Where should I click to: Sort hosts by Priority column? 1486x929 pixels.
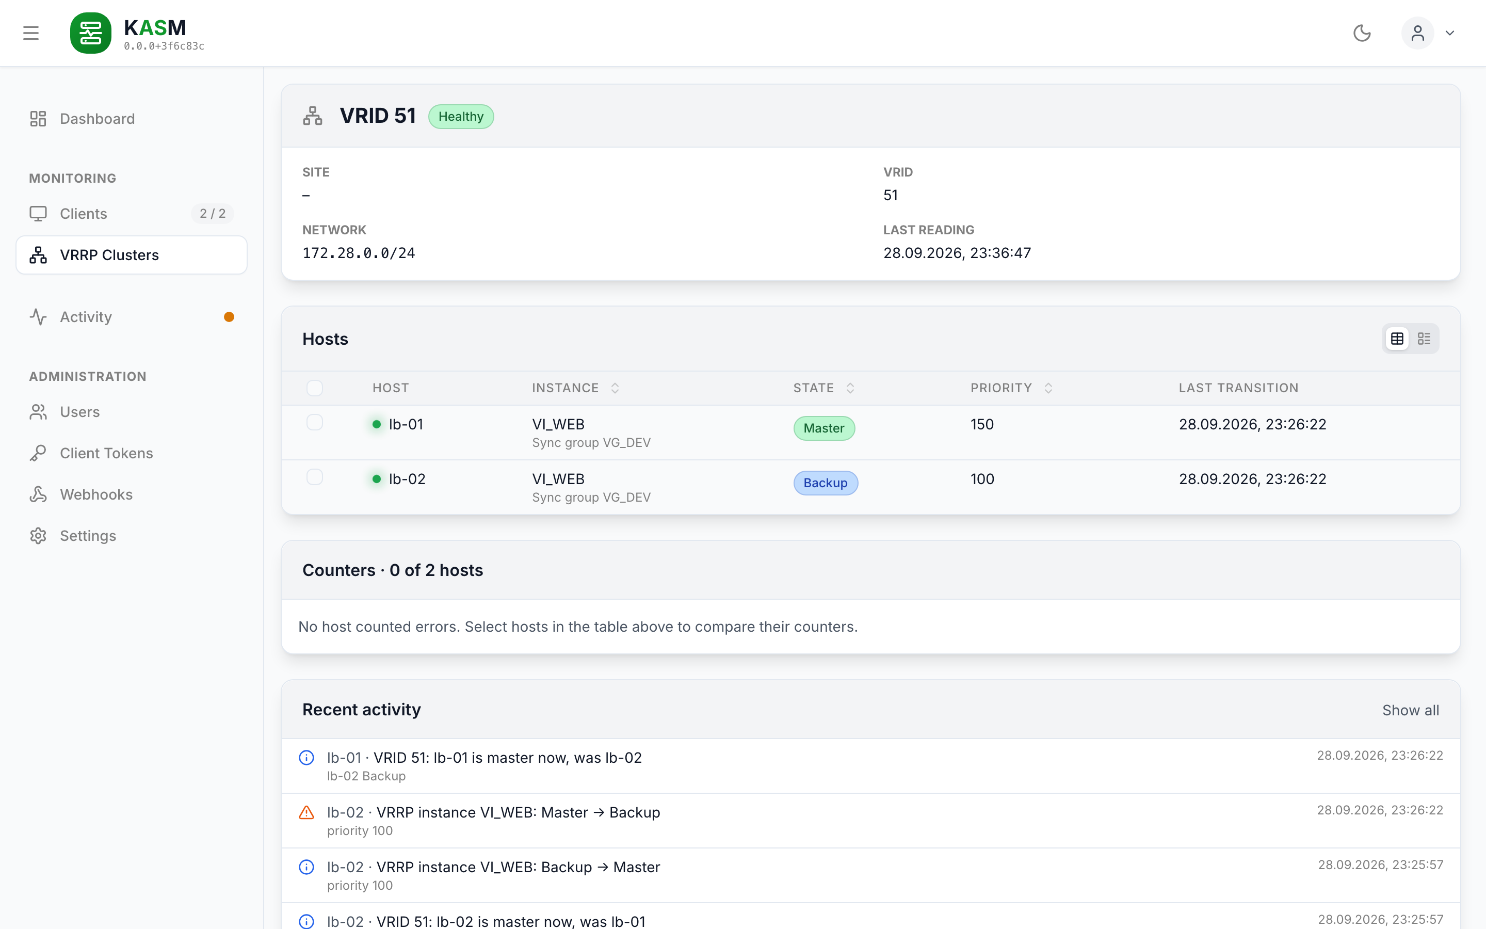click(1012, 388)
